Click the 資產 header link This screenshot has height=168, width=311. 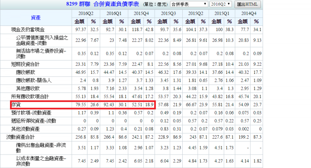(36, 18)
